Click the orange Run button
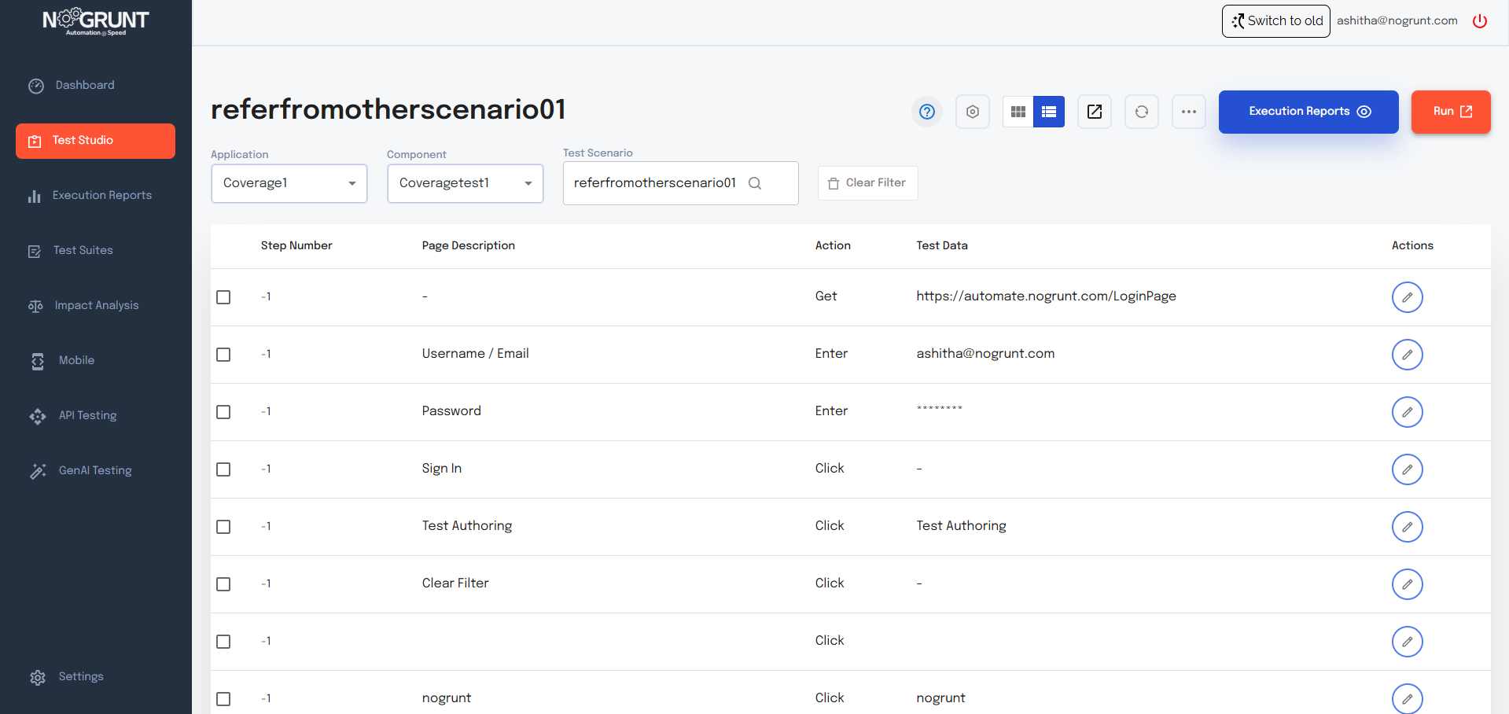Viewport: 1509px width, 714px height. [x=1451, y=112]
